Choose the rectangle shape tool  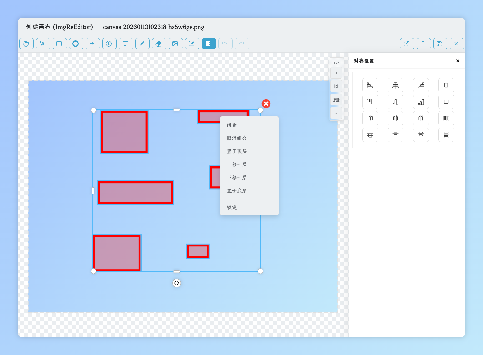60,44
